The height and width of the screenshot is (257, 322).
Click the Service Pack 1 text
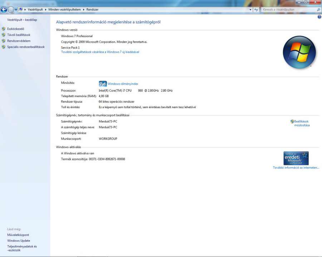pos(70,47)
